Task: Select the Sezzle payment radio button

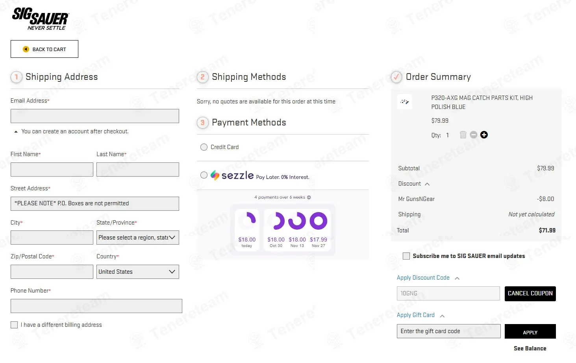Action: coord(204,175)
